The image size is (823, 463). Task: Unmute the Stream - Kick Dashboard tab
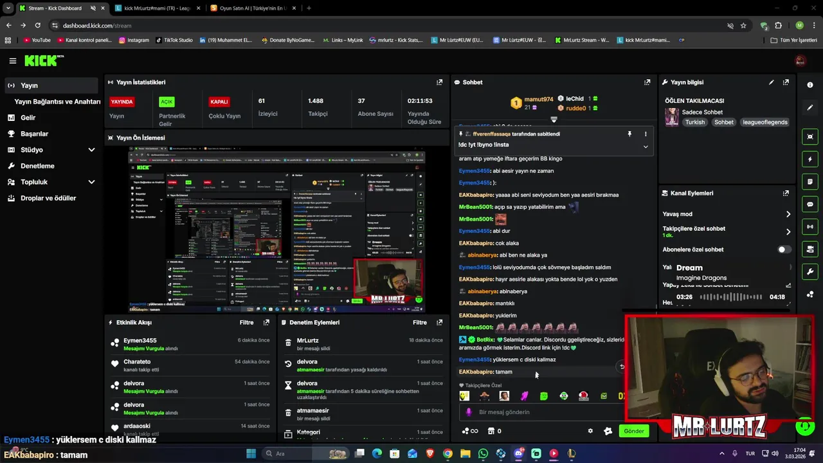point(93,8)
